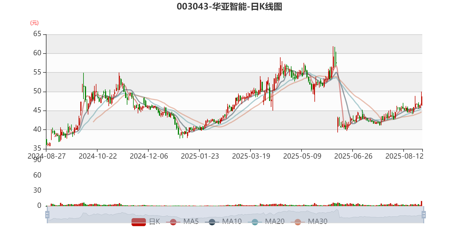
Task: Click the 2024-12-06 date axis label
Action: click(x=149, y=156)
